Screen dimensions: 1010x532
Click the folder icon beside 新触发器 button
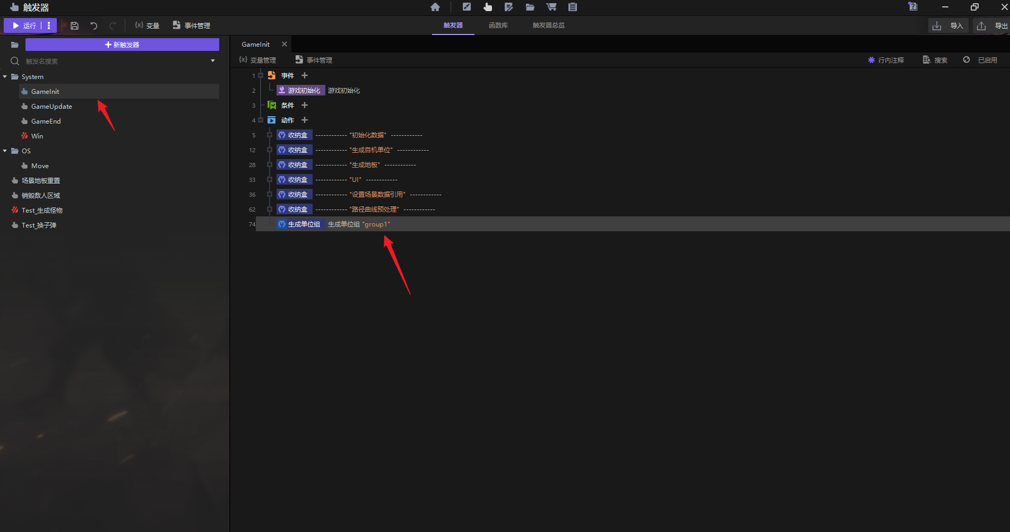(x=15, y=45)
